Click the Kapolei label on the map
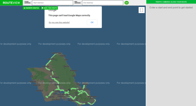This screenshot has width=196, height=106. 51,97
